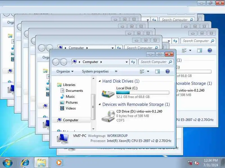Open Help icon in front window

(x=167, y=71)
